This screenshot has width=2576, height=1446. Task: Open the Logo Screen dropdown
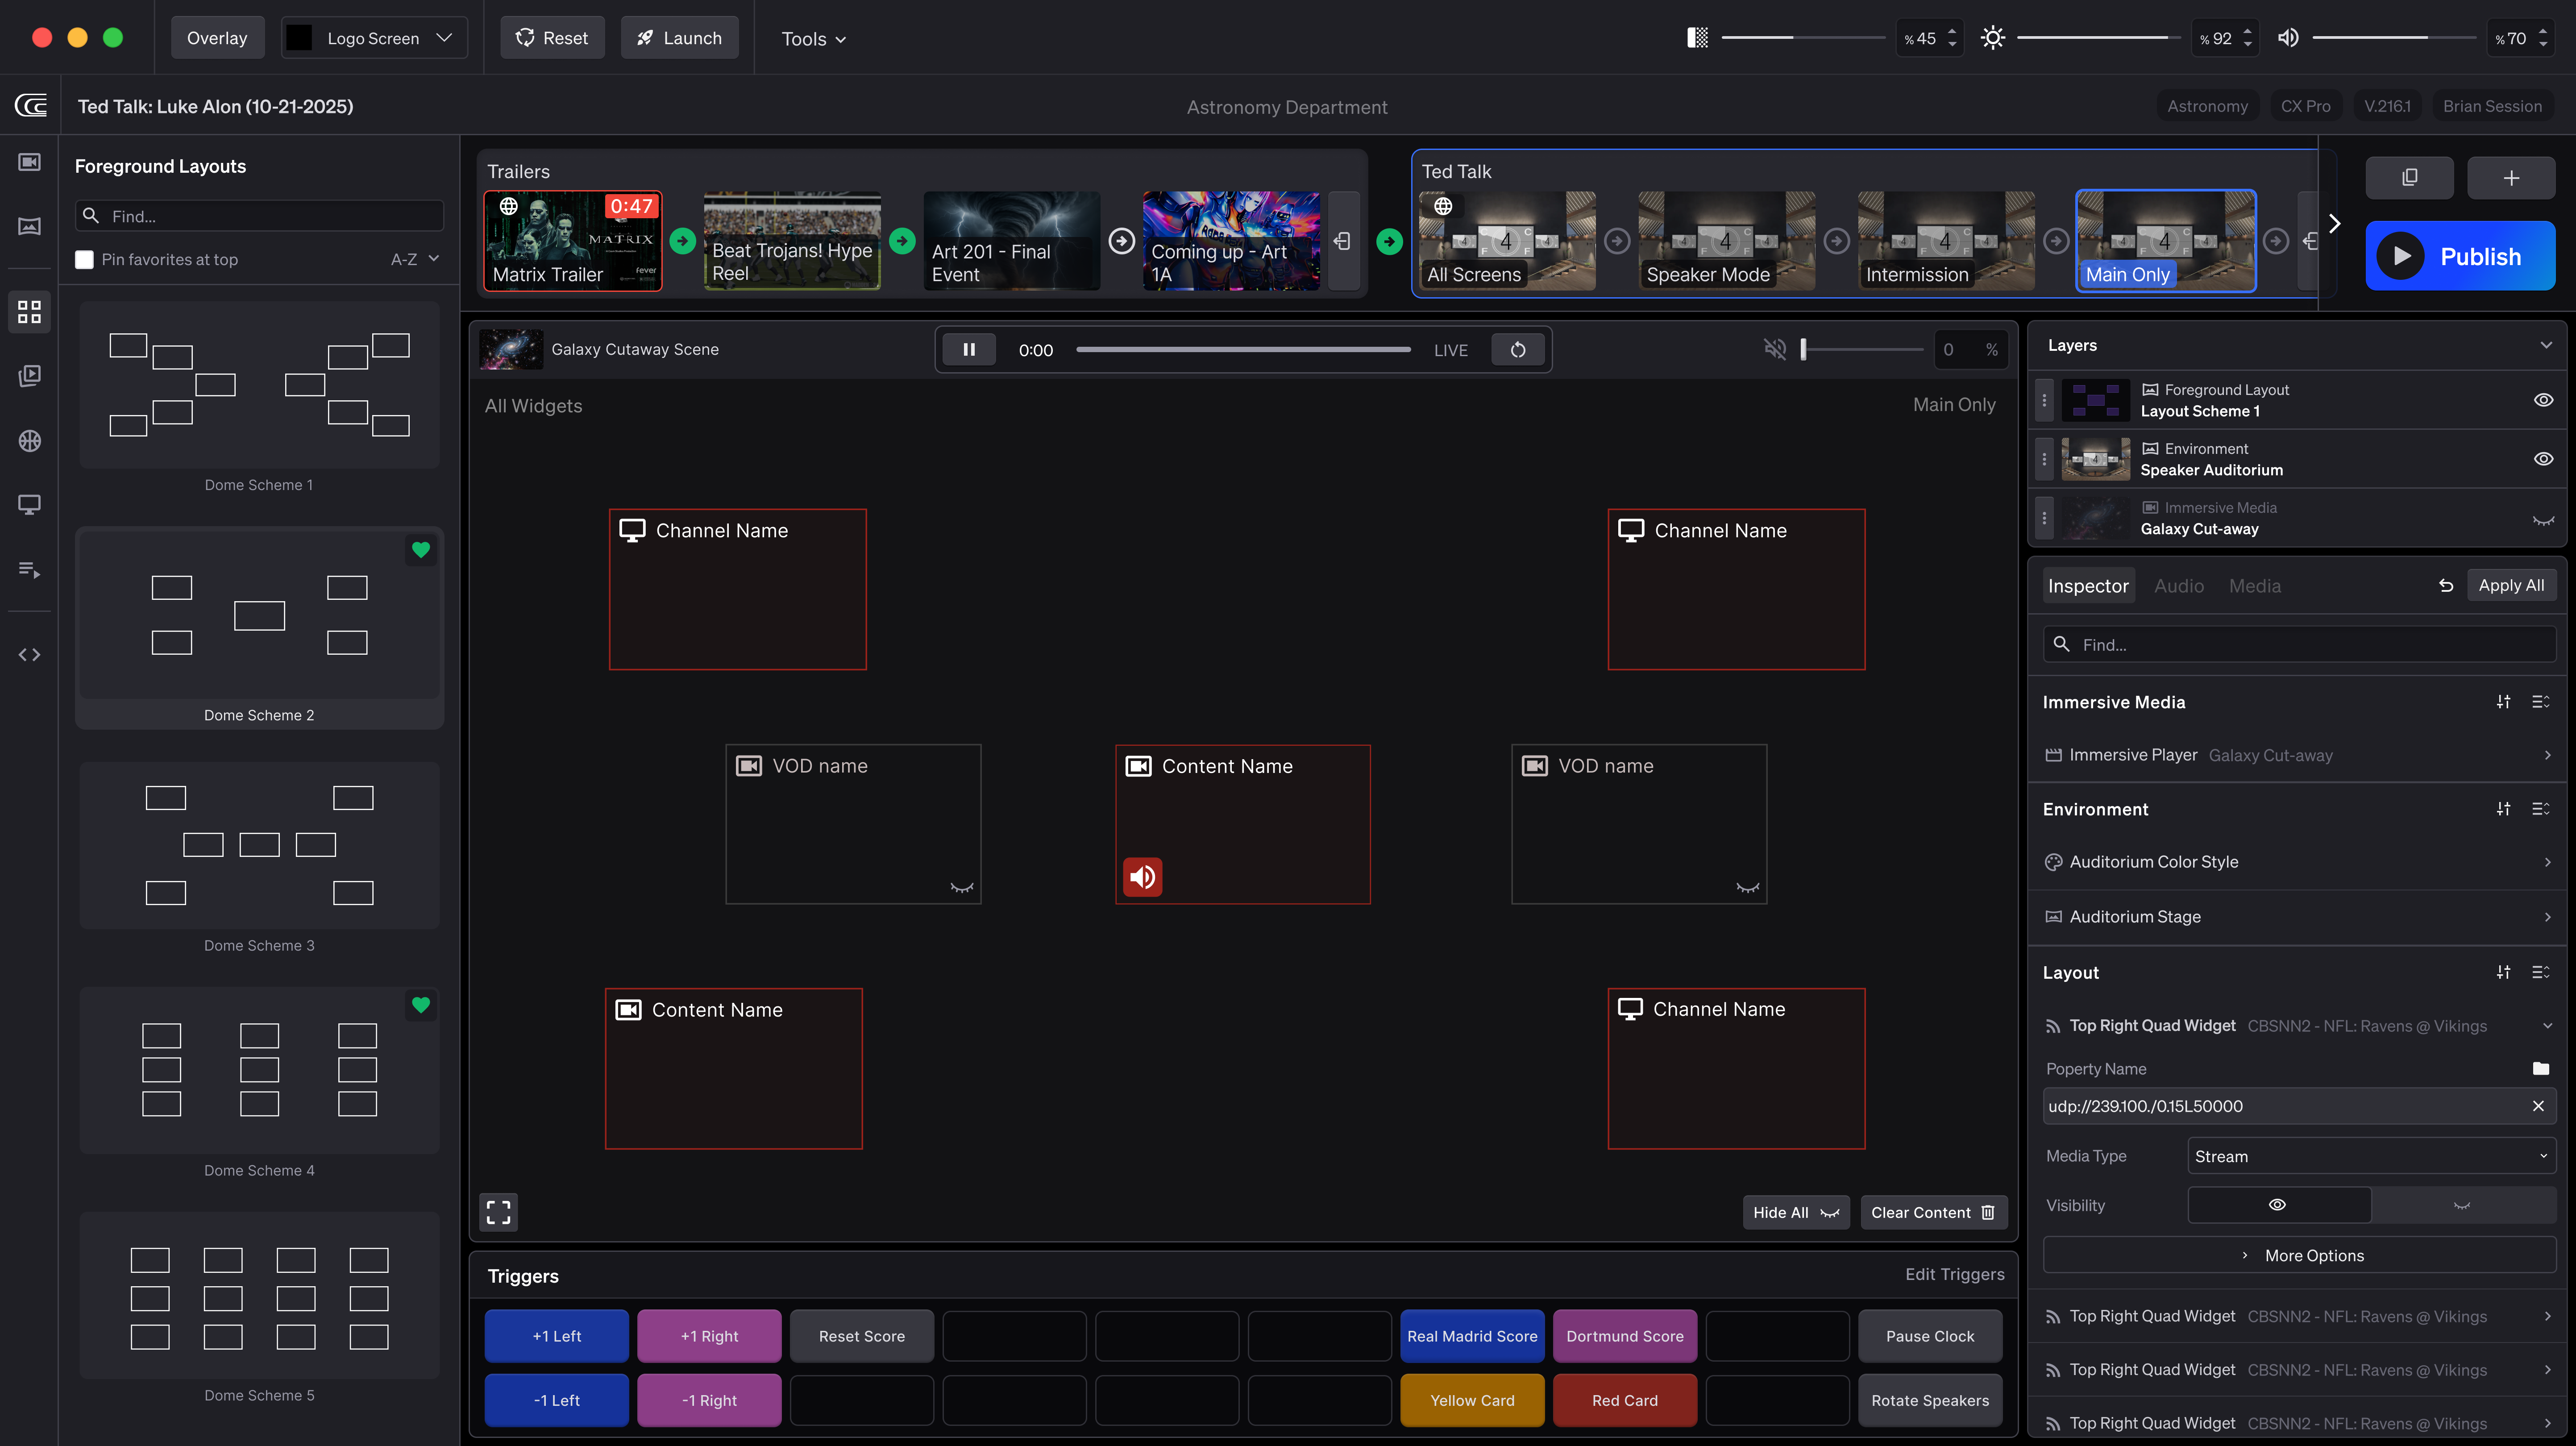[x=374, y=38]
